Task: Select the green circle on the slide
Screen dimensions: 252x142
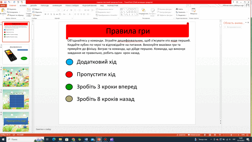Action: [69, 87]
